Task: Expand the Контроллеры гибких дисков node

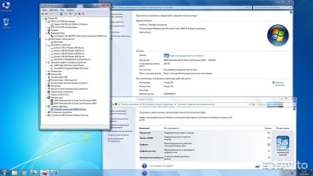Action: pyautogui.click(x=46, y=80)
